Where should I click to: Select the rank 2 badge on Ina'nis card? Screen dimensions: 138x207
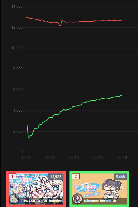point(76,177)
